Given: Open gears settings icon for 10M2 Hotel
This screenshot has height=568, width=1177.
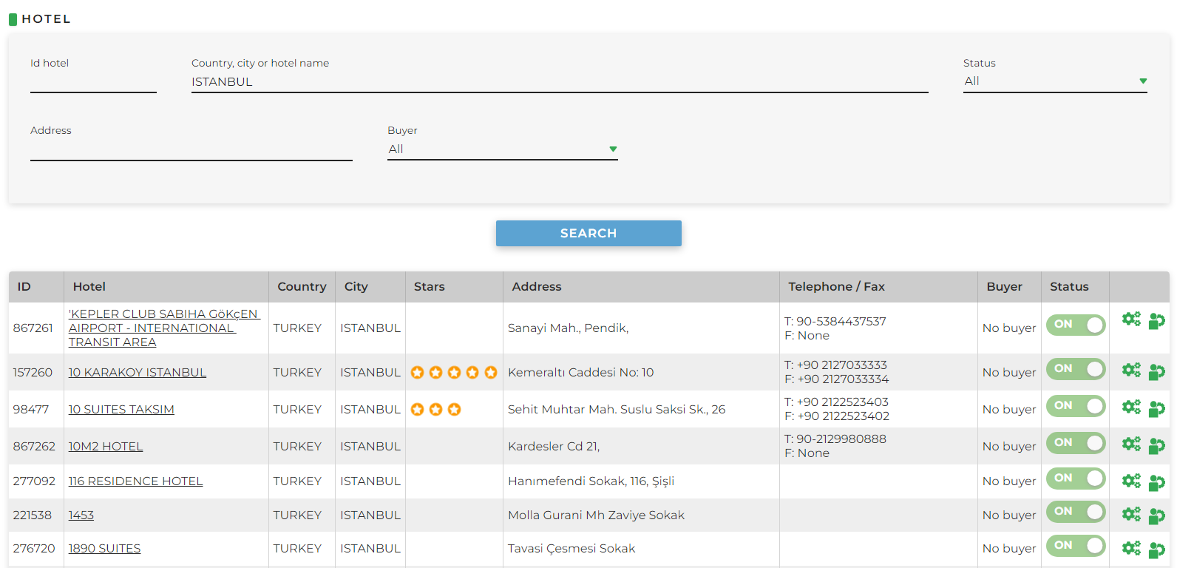Looking at the screenshot, I should click(x=1131, y=444).
